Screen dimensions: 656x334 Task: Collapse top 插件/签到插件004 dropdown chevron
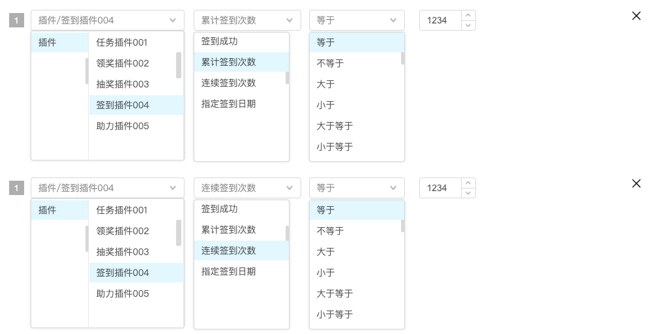(173, 20)
